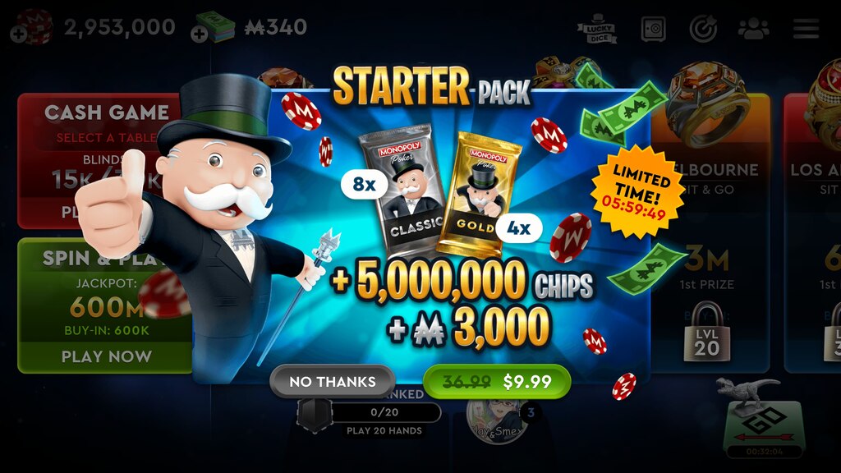Click the Limited Time countdown badge
The height and width of the screenshot is (473, 841).
point(636,192)
